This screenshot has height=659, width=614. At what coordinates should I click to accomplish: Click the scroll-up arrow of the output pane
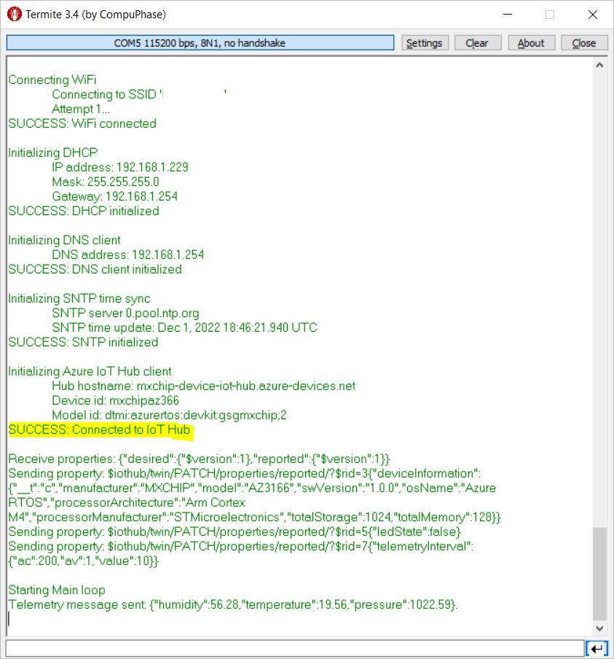599,65
